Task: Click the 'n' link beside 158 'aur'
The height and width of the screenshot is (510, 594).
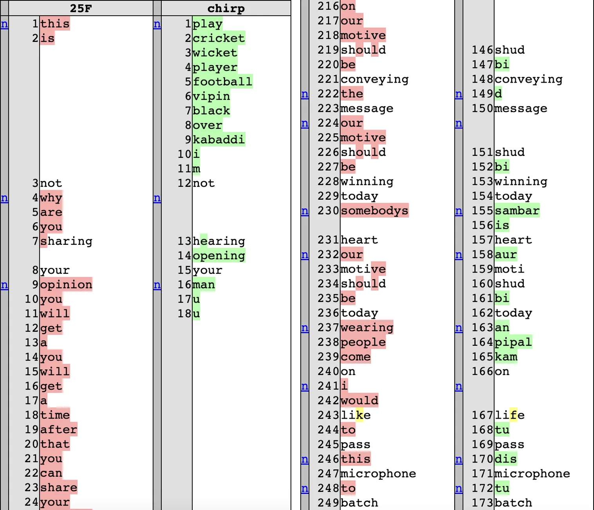Action: click(x=459, y=255)
